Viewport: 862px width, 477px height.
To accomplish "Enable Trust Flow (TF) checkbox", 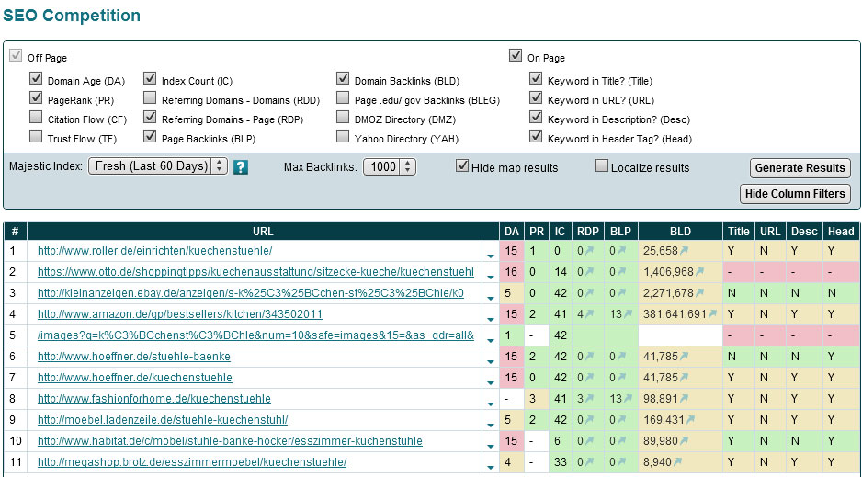I will (36, 136).
